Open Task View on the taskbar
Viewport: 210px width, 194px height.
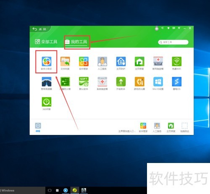coord(50,190)
